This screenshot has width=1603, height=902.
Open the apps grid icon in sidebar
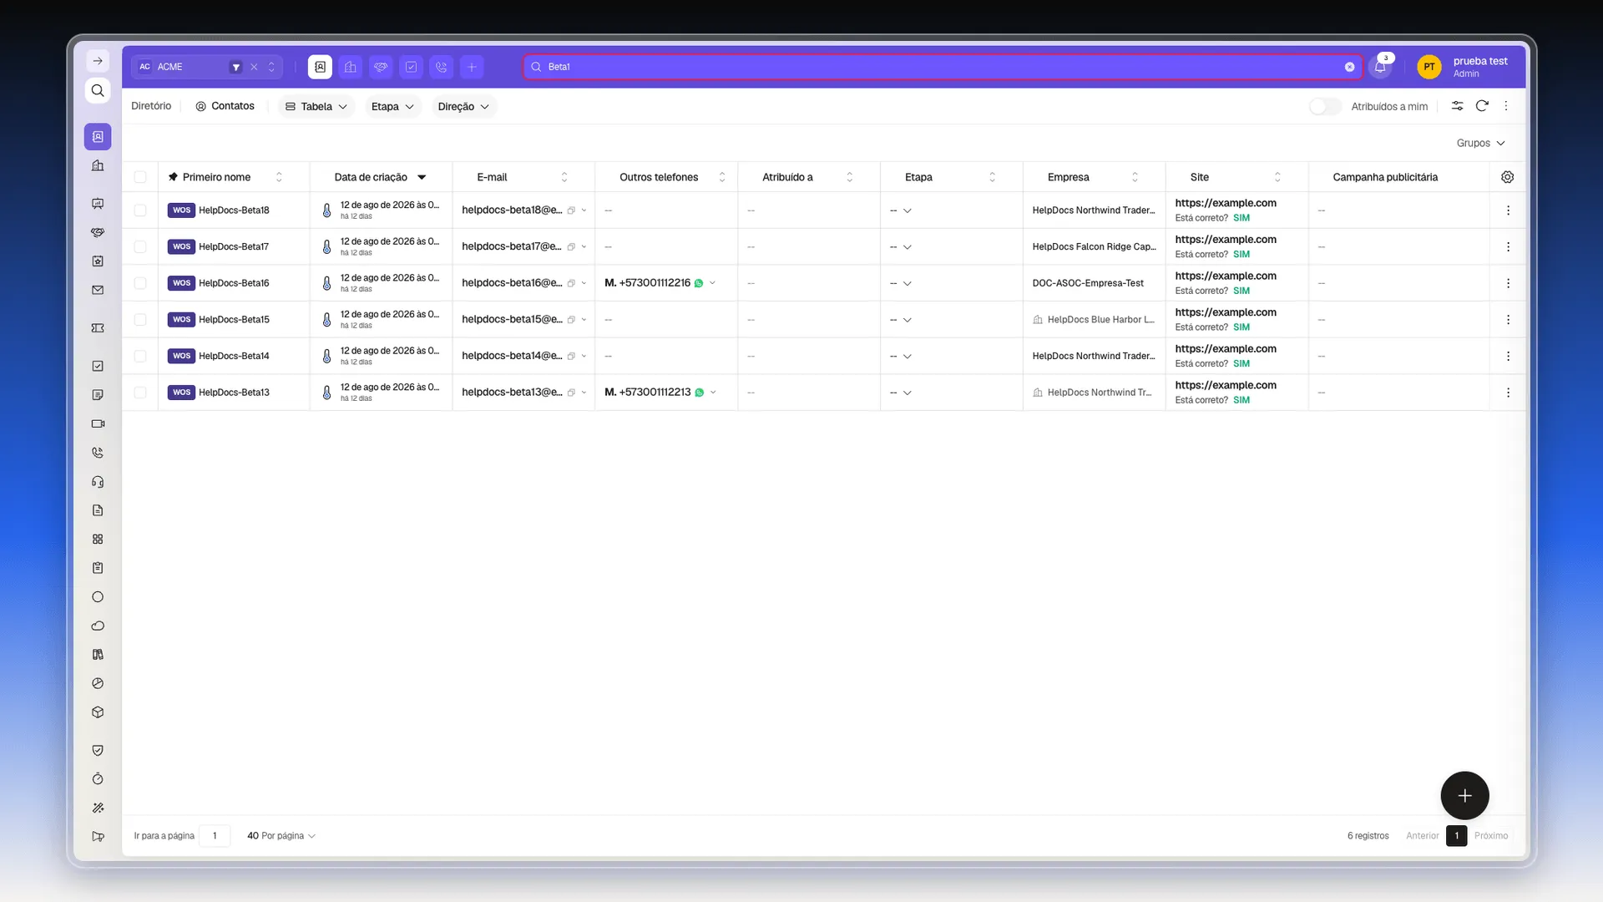coord(98,540)
